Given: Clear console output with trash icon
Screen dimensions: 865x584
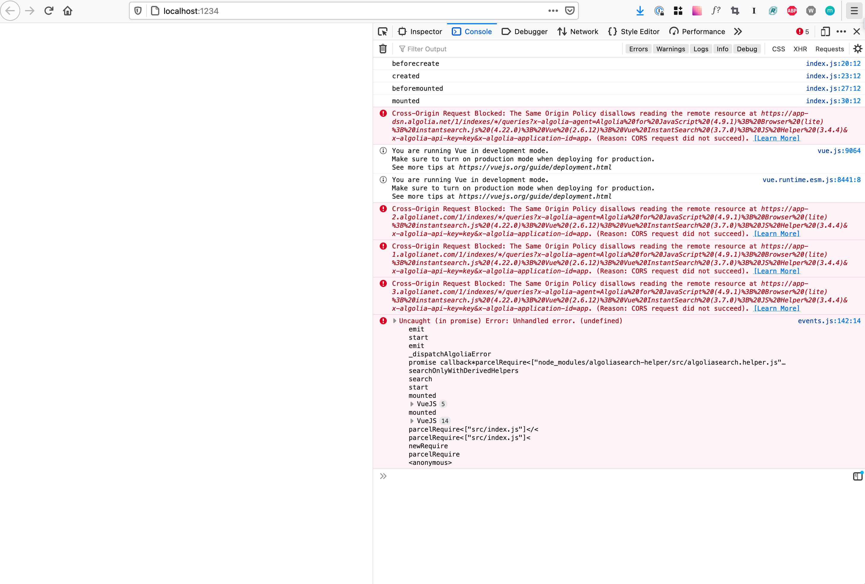Looking at the screenshot, I should [383, 49].
